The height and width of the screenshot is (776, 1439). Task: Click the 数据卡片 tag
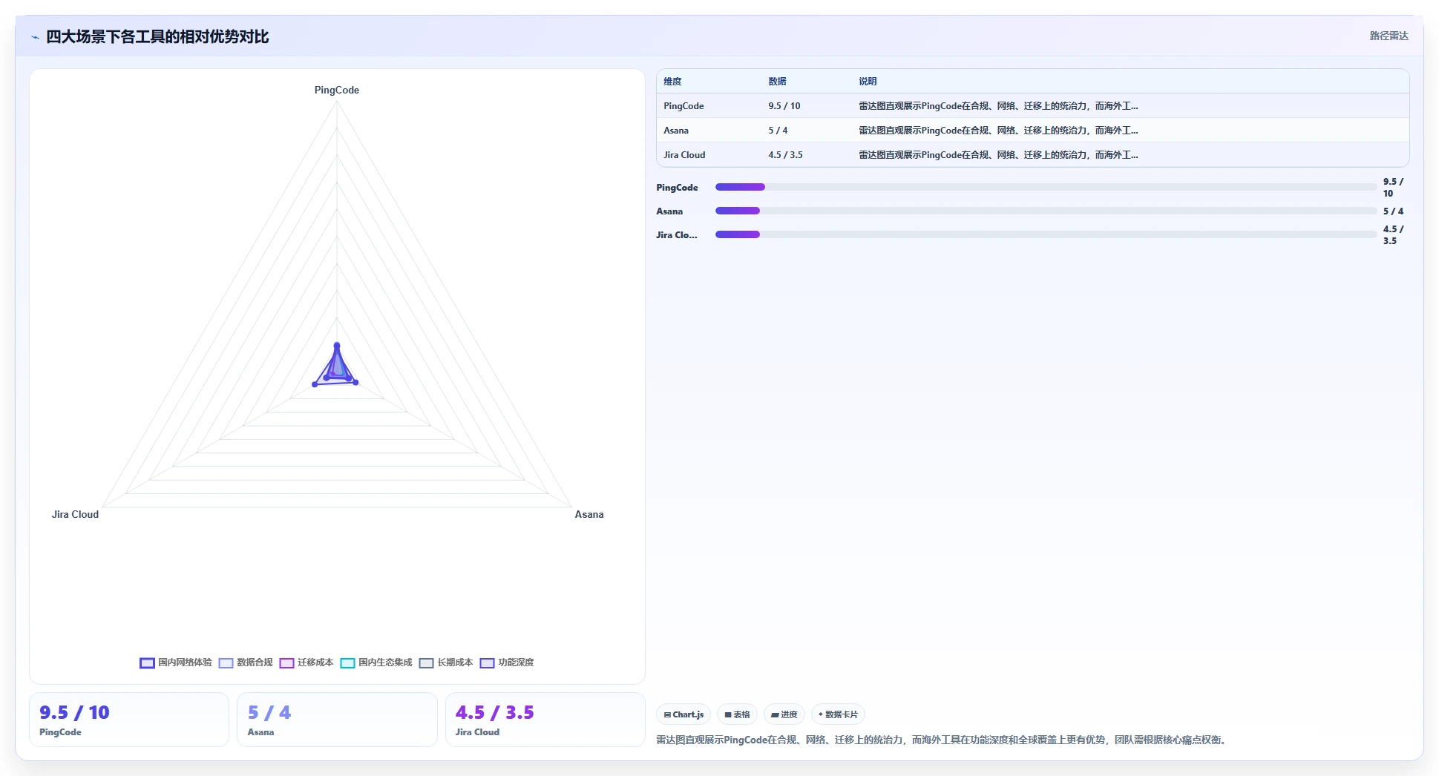pos(838,714)
